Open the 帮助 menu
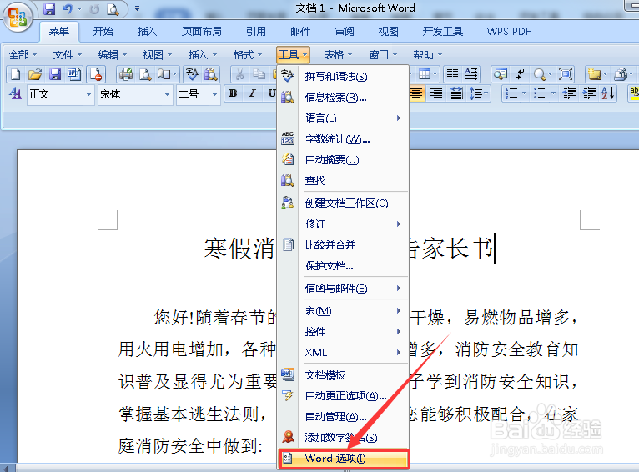 pyautogui.click(x=427, y=54)
